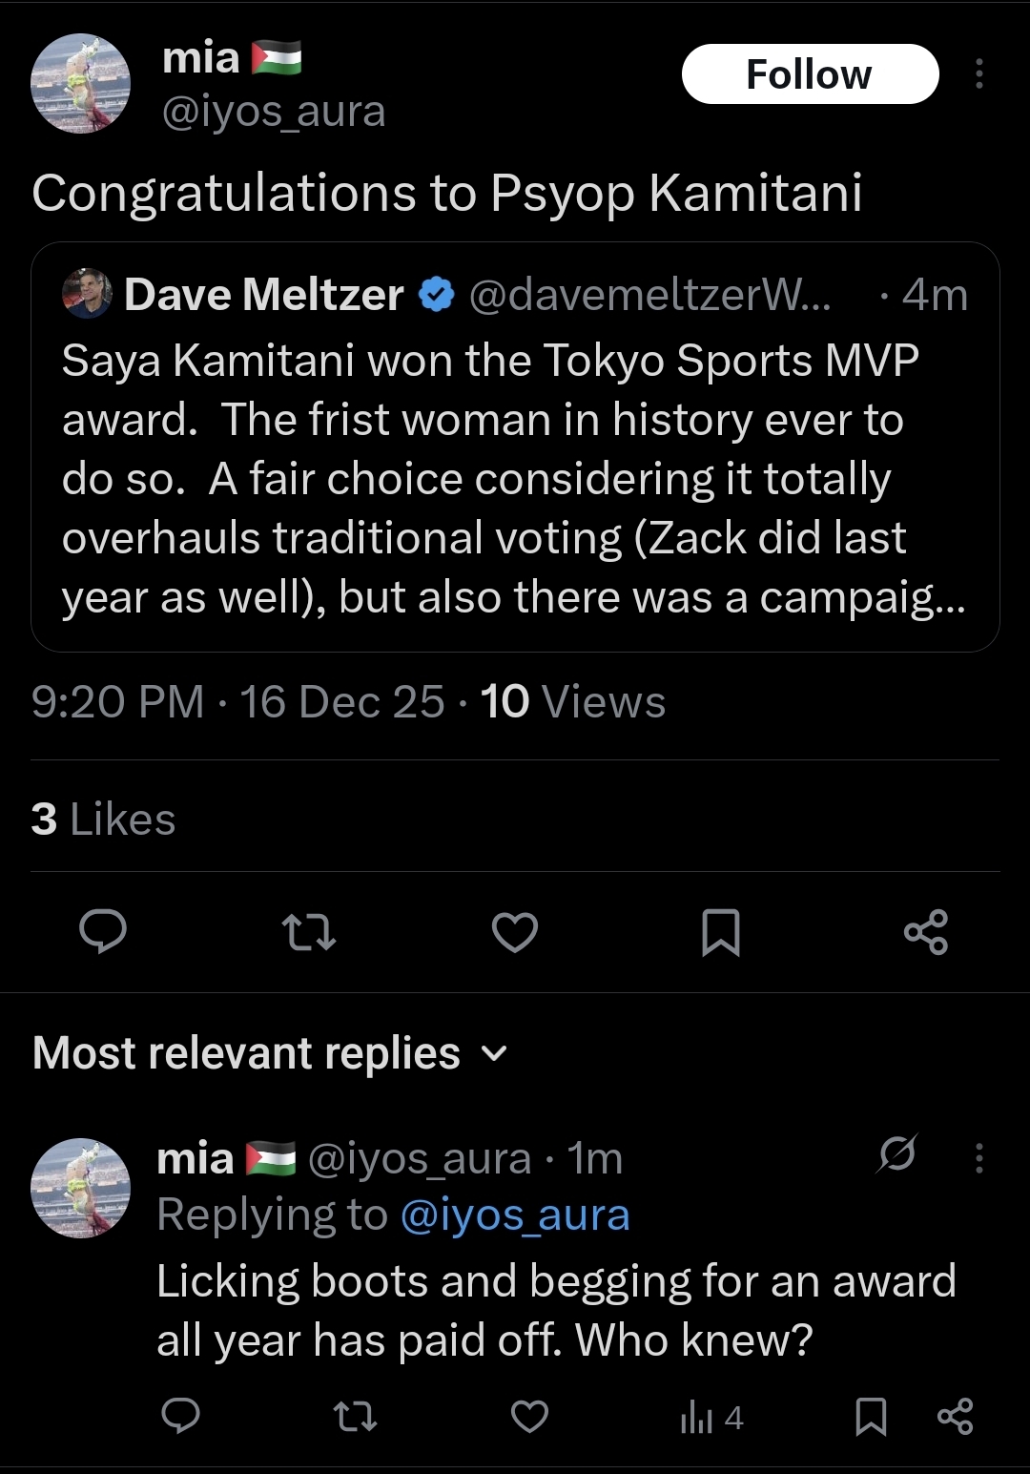Viewport: 1030px width, 1474px height.
Task: Click the Grok slashed-circle icon on the reply
Action: [x=897, y=1154]
